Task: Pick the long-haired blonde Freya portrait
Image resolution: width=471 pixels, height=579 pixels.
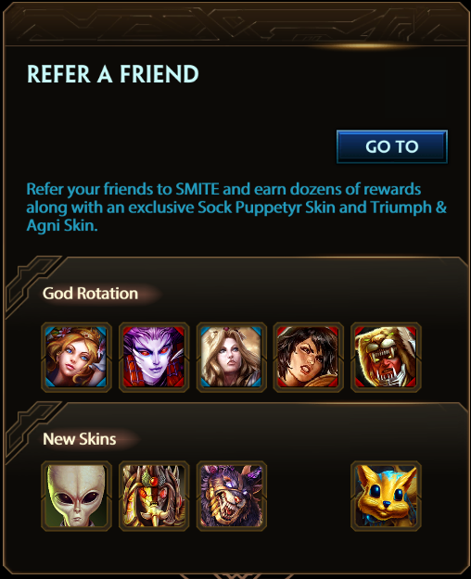Action: coord(232,357)
